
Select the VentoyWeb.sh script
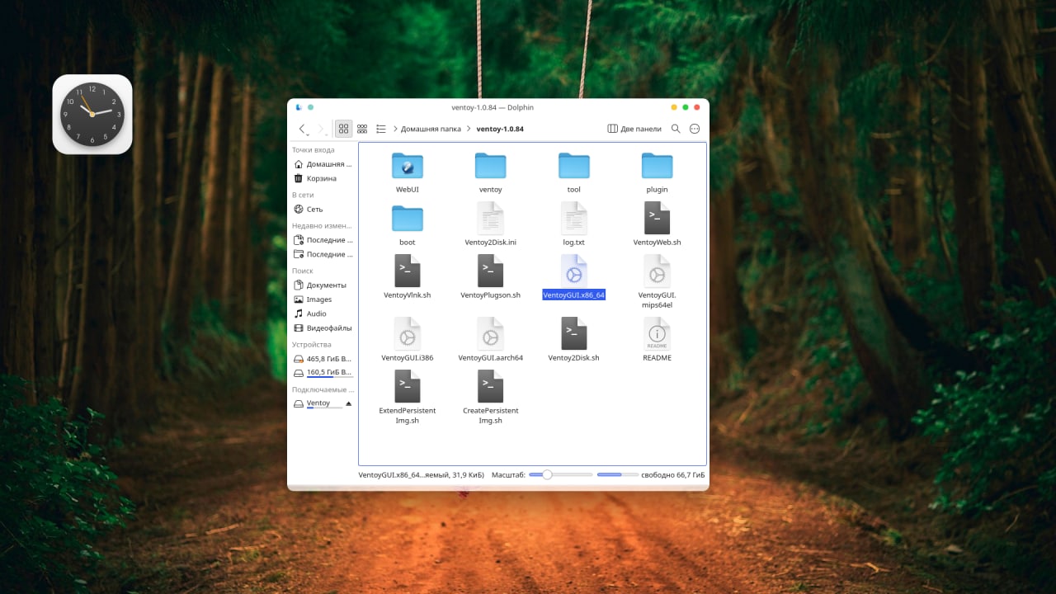click(x=658, y=225)
